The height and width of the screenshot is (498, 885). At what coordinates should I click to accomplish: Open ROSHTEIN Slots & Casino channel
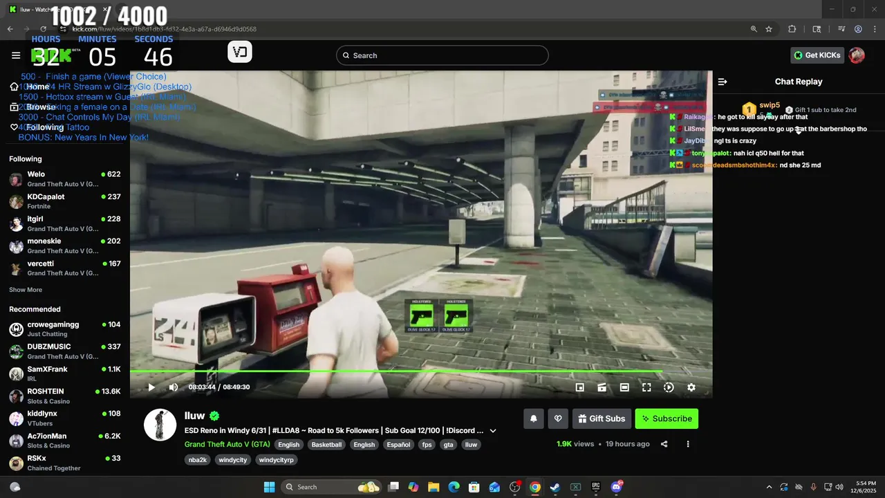[65, 396]
